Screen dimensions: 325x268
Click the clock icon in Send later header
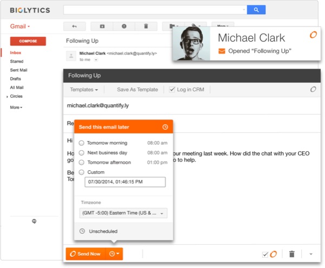coord(165,127)
